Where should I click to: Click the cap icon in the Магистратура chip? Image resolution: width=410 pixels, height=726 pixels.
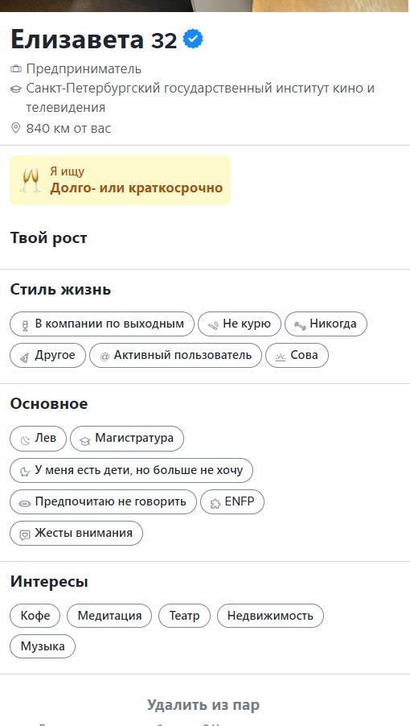click(85, 441)
